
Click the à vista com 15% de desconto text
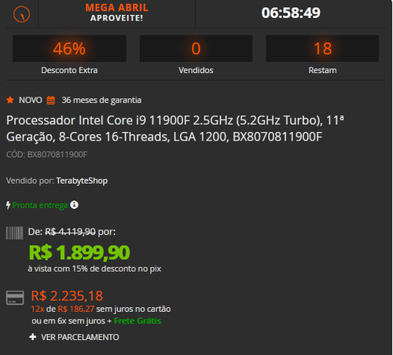94,269
